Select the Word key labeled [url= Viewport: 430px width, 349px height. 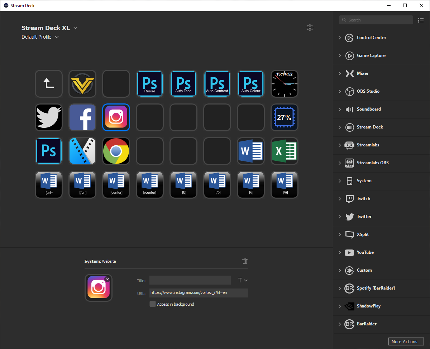click(x=49, y=185)
